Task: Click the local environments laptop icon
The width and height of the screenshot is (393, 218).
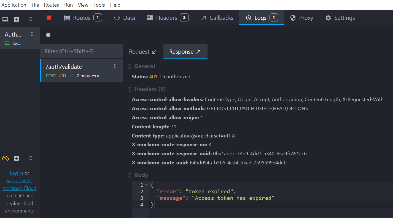Action: click(x=6, y=19)
